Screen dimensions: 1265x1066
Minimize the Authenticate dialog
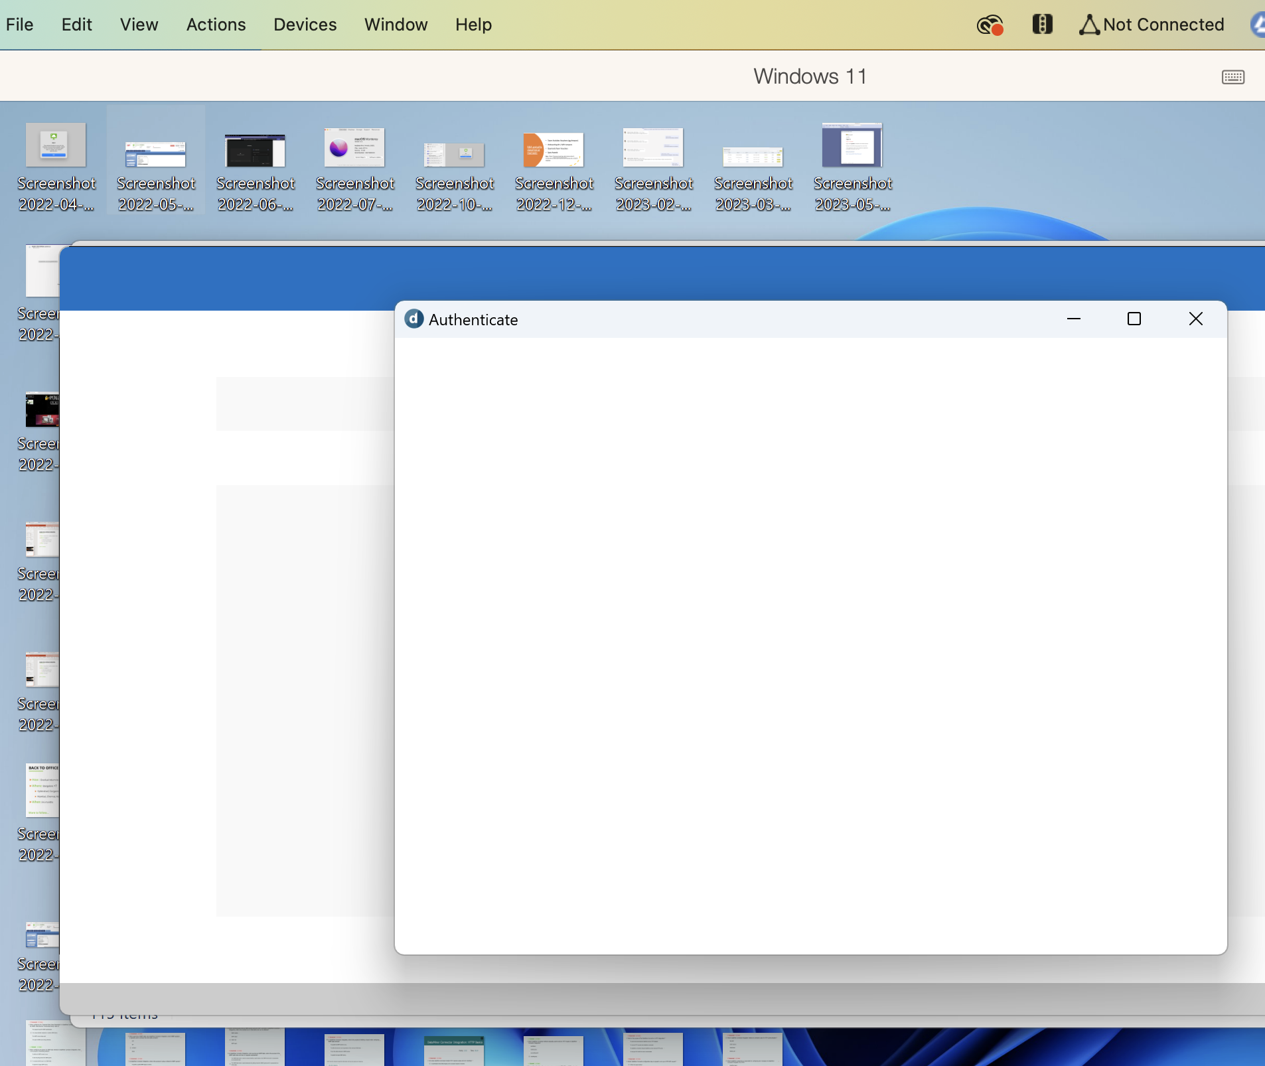(x=1074, y=319)
